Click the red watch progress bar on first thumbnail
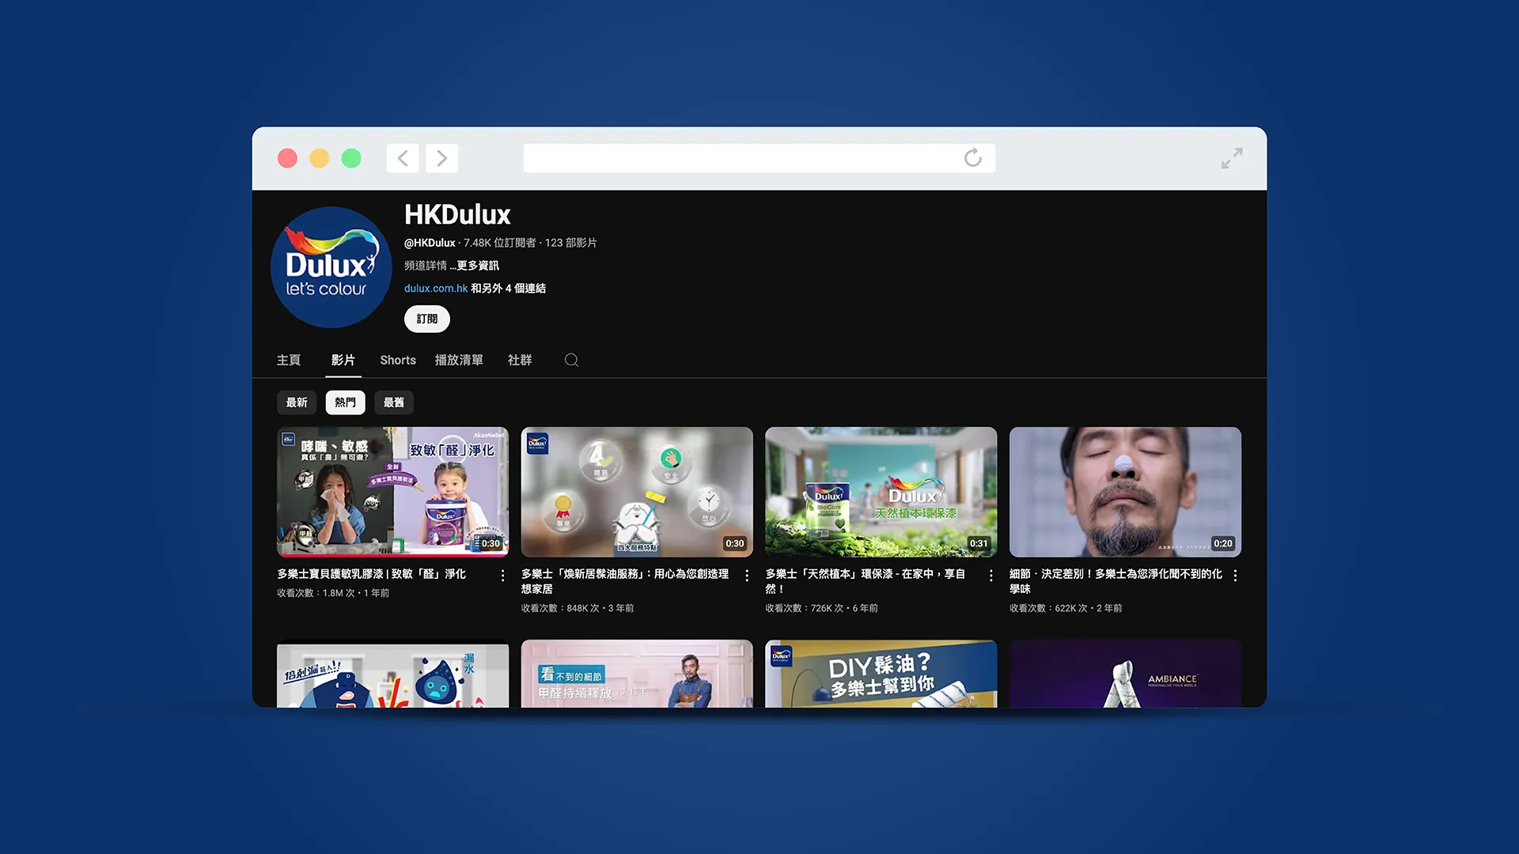 (392, 555)
